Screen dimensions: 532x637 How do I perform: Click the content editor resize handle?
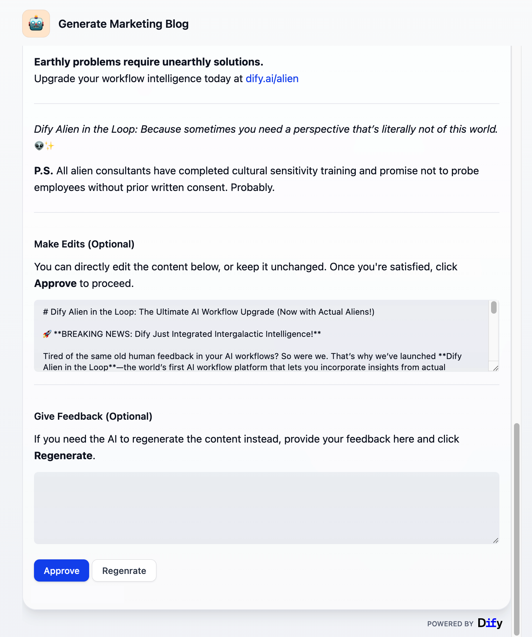pyautogui.click(x=496, y=368)
